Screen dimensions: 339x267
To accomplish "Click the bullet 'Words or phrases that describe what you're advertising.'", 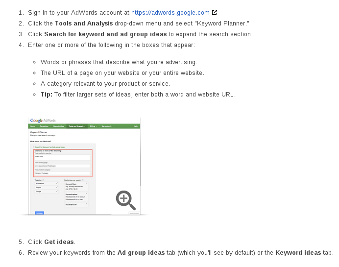I will [x=119, y=62].
